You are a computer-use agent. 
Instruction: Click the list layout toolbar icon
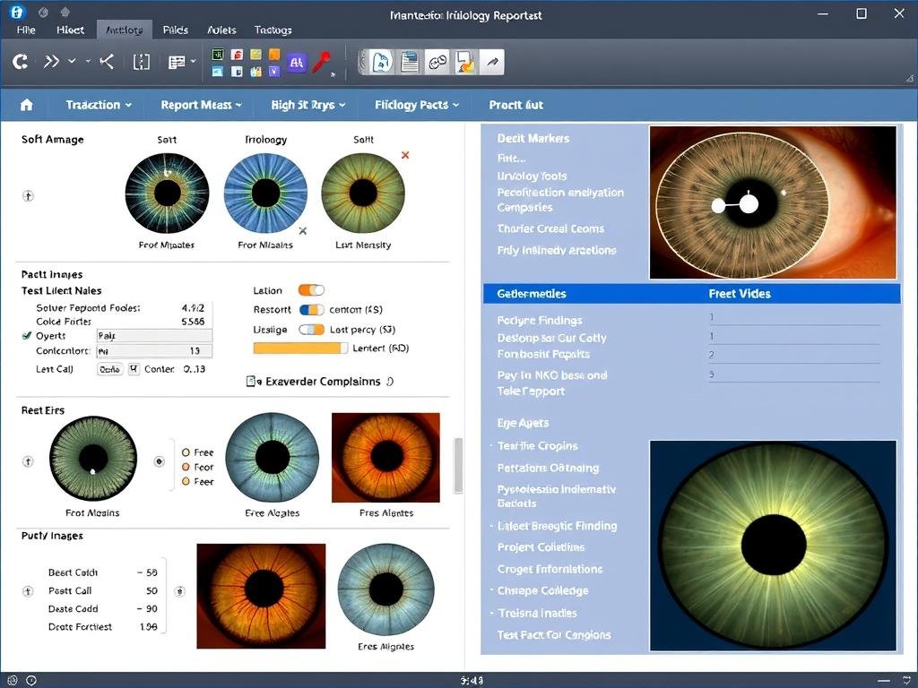(x=177, y=62)
